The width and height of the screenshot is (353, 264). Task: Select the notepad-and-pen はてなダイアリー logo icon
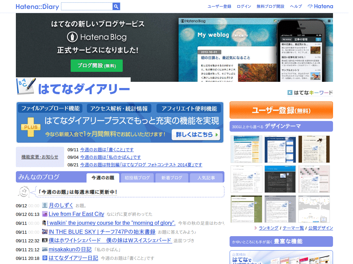coord(25,86)
